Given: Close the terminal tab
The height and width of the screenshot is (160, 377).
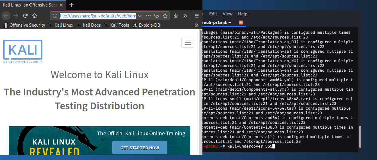Looking at the screenshot, I should coord(241,23).
